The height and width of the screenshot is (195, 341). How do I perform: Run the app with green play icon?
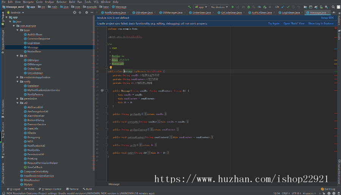(233, 7)
